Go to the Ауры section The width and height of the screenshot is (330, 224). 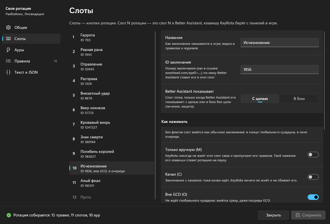[x=31, y=50]
